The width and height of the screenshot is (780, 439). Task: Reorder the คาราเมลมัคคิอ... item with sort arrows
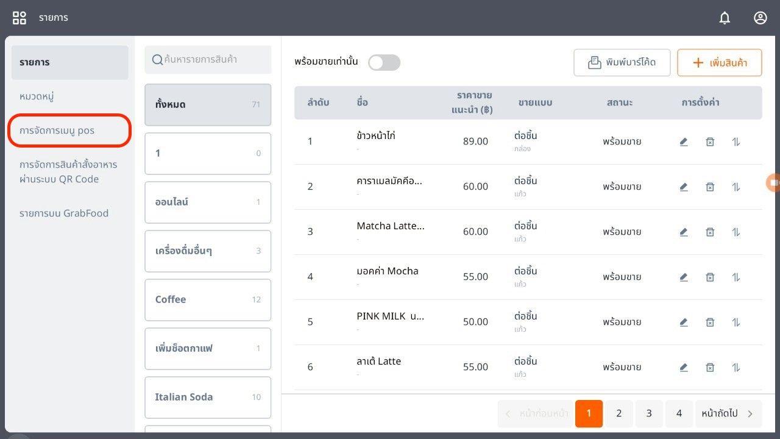(x=736, y=187)
